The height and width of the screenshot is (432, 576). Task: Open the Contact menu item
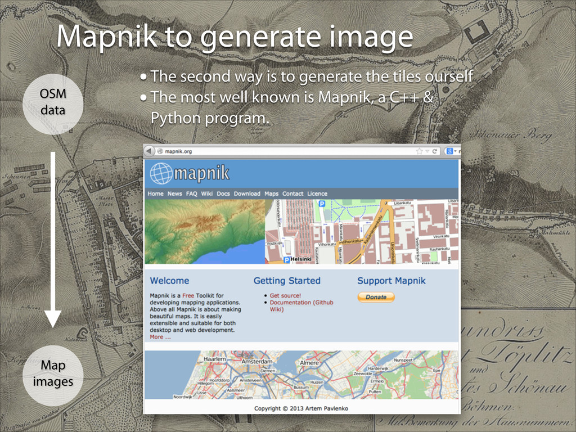(x=292, y=193)
